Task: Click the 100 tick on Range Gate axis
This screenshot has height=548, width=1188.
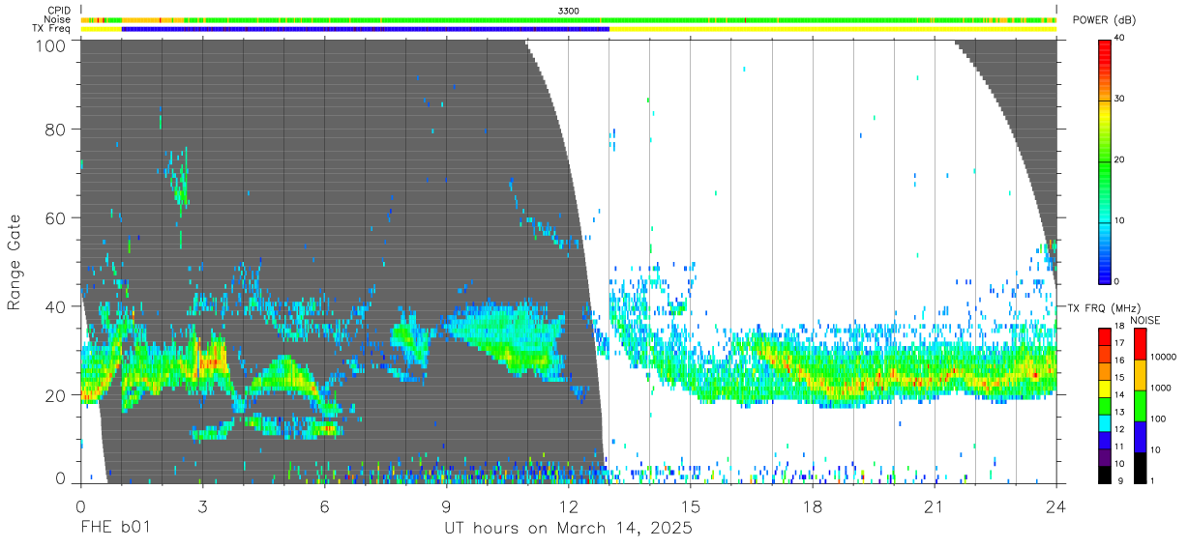Action: pos(49,44)
